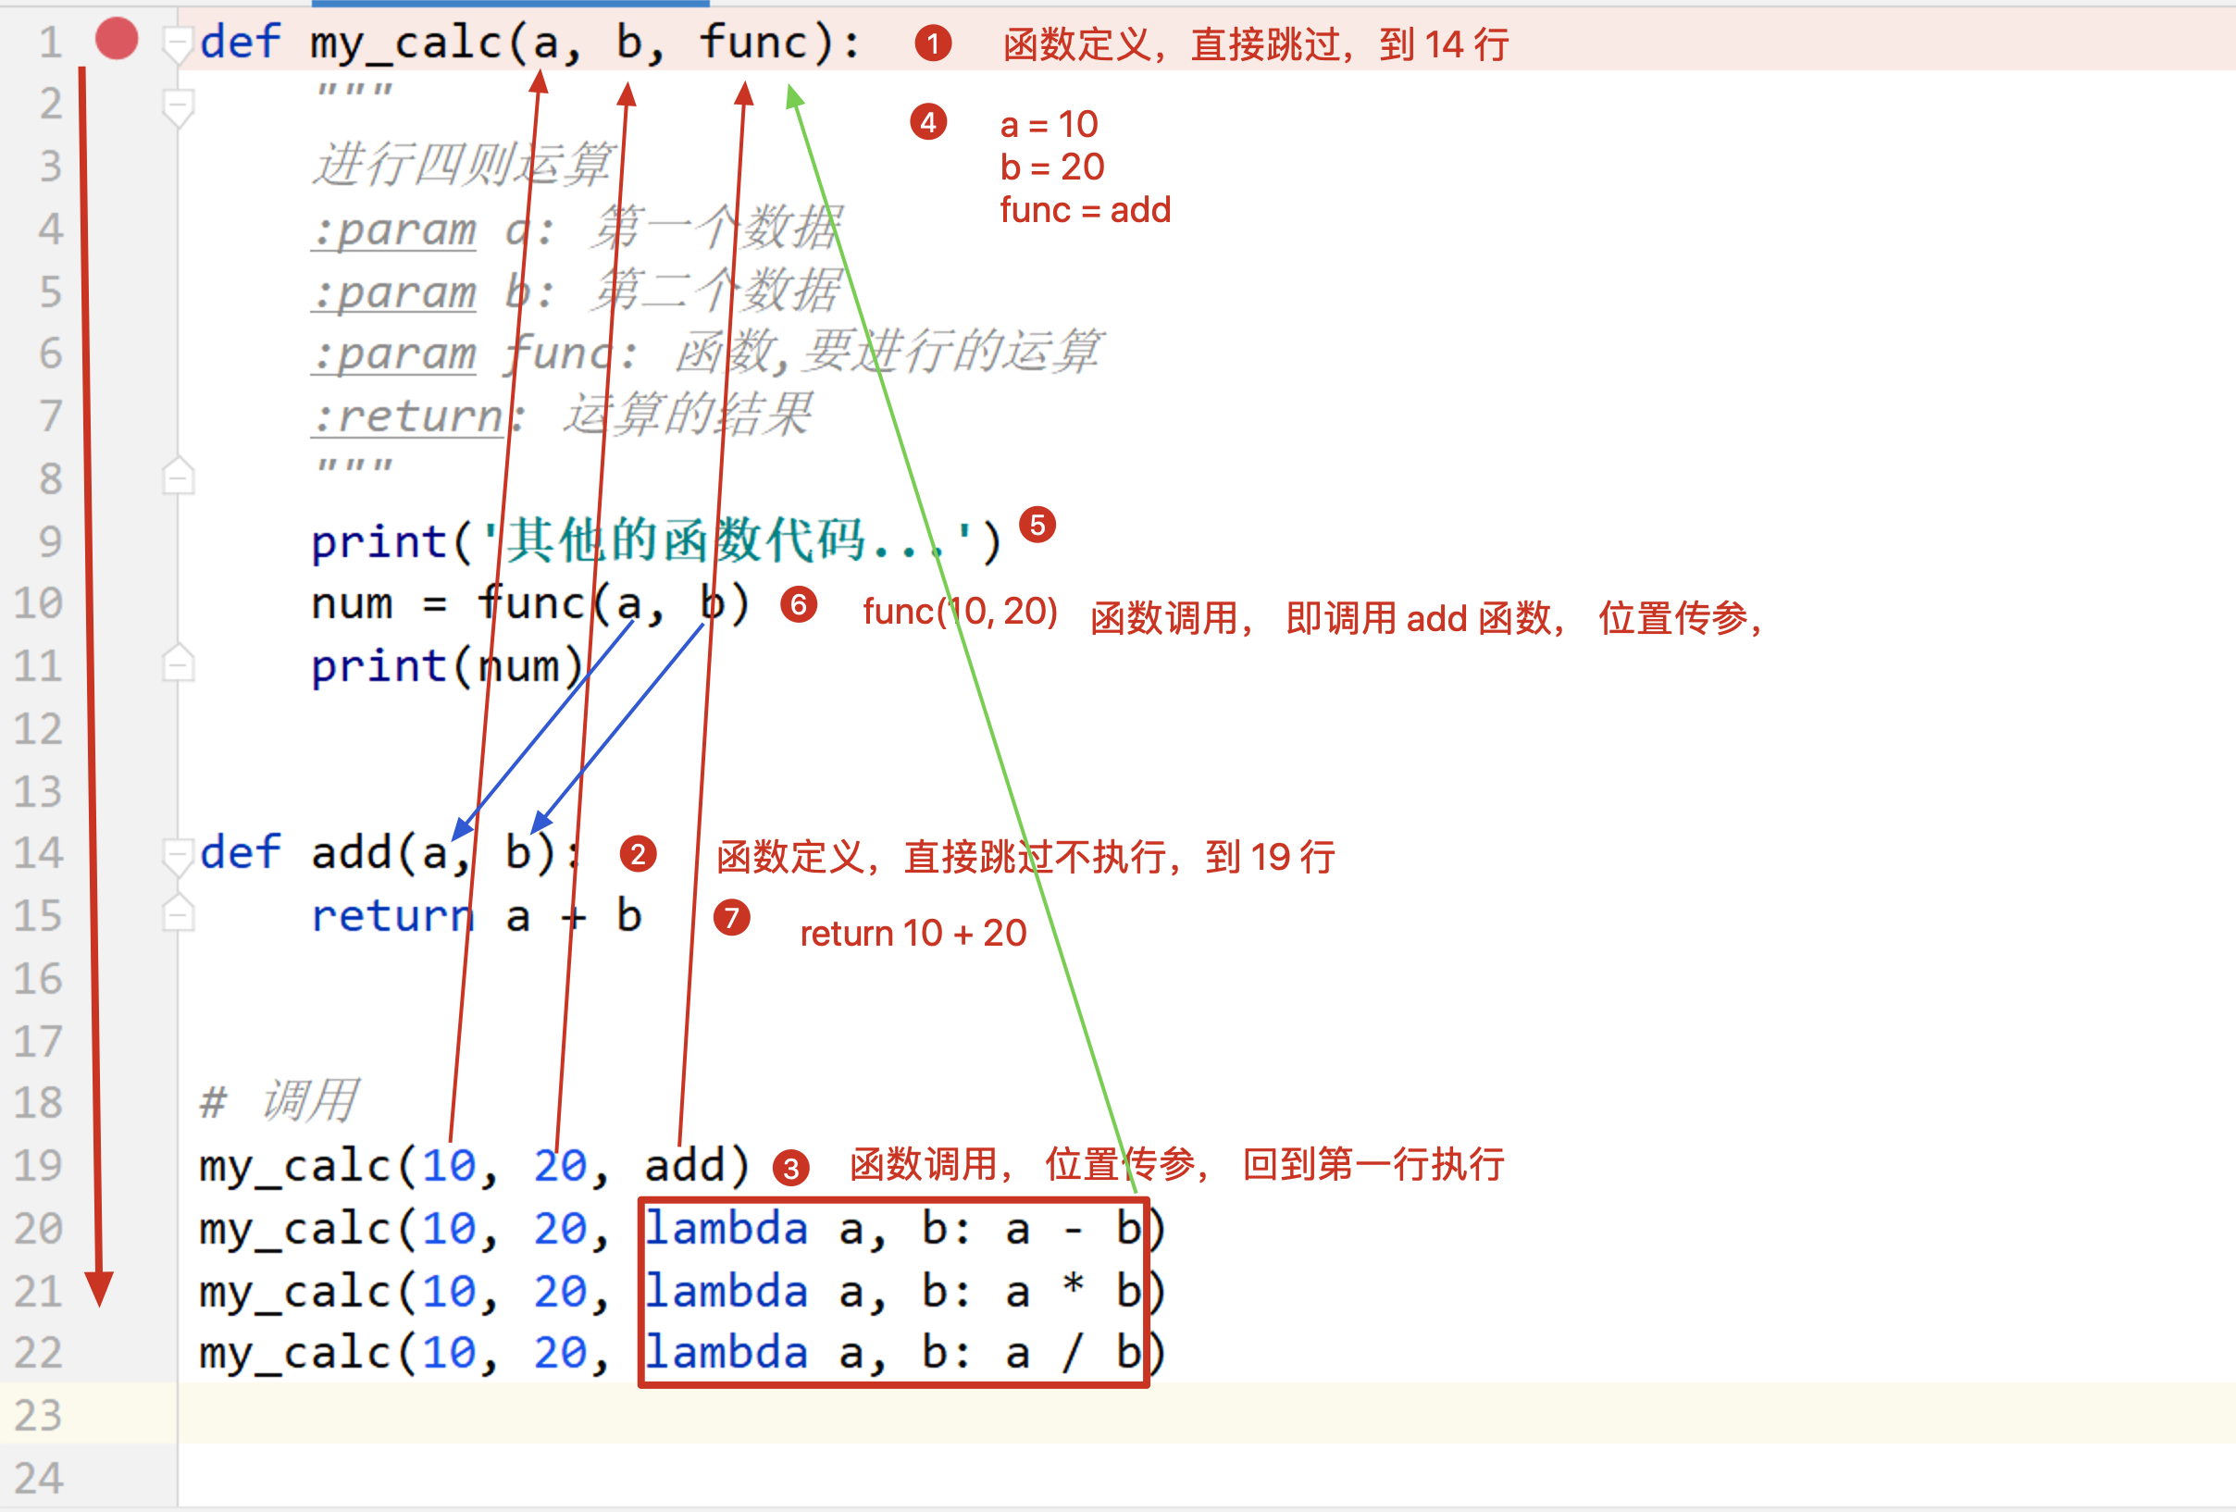
Task: Collapse the docstring fold marker on line 2
Action: tap(178, 105)
